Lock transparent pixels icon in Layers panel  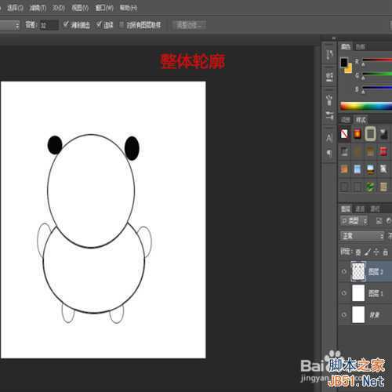pyautogui.click(x=358, y=252)
